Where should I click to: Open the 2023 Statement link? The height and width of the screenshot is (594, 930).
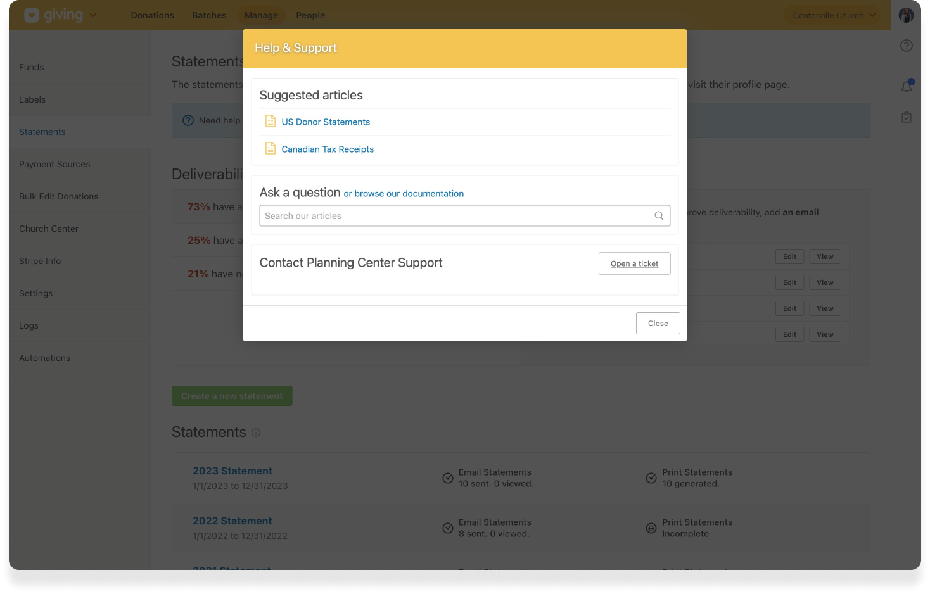tap(232, 471)
